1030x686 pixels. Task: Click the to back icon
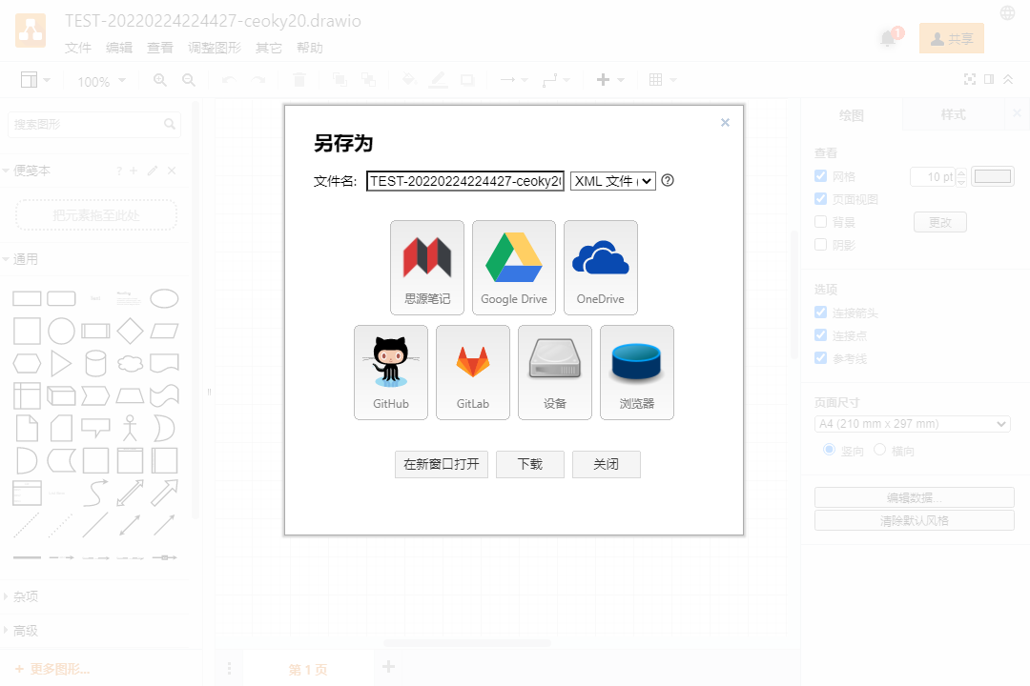coord(368,80)
